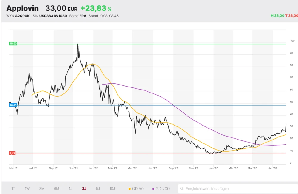Toggle the GD 50 moving average line

tap(137, 189)
